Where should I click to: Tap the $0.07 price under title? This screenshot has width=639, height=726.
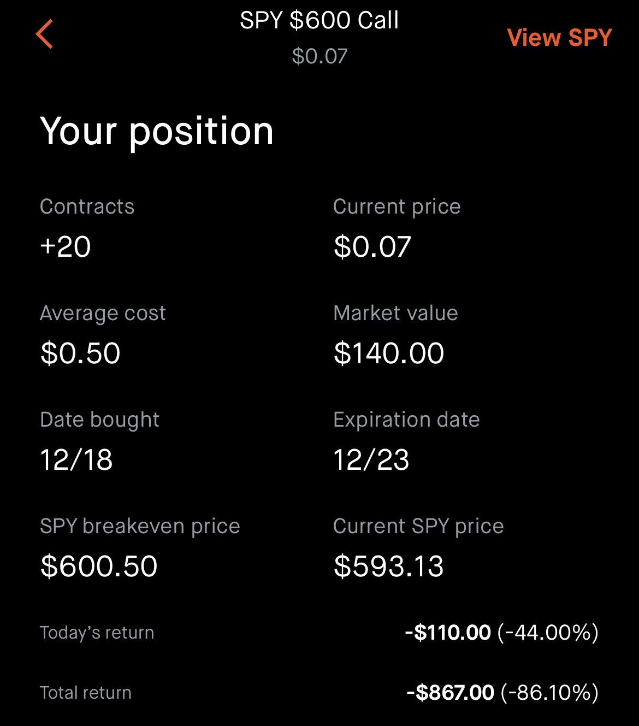point(319,56)
